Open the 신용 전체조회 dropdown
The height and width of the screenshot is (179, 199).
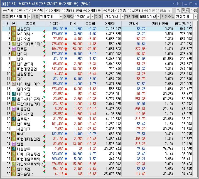click(61, 17)
